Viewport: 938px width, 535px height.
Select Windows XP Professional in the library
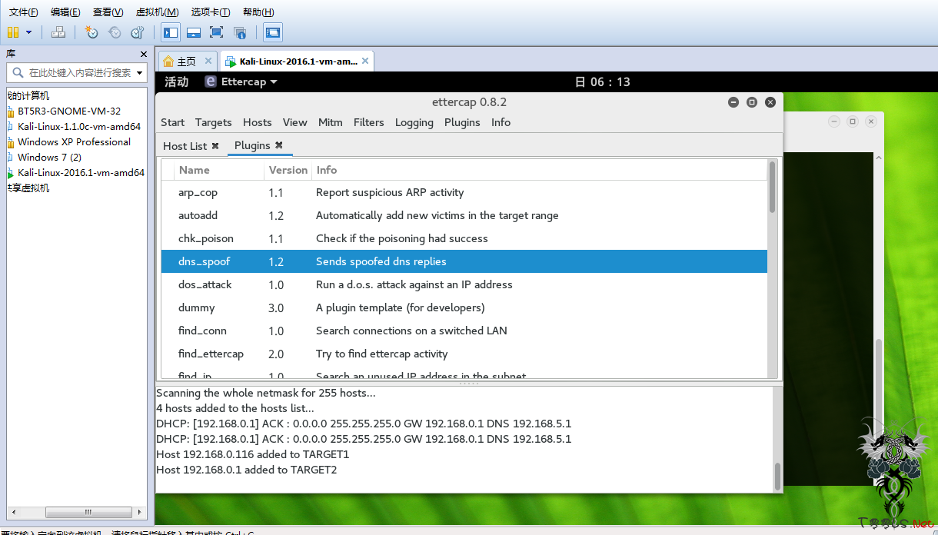(x=74, y=141)
